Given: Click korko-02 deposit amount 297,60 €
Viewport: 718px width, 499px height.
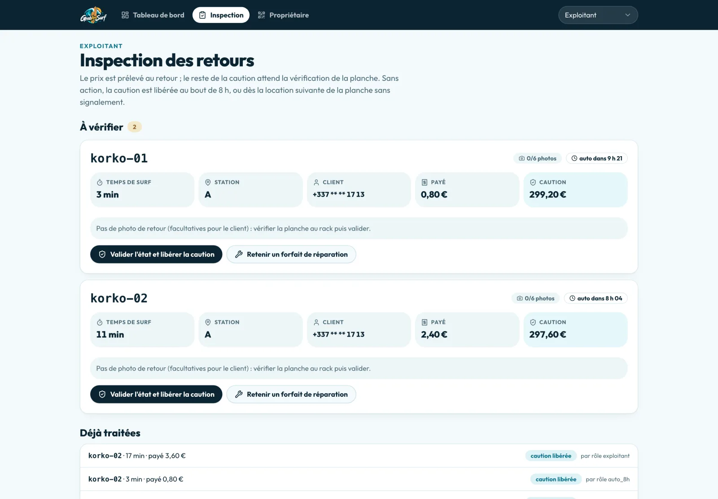Looking at the screenshot, I should pyautogui.click(x=547, y=335).
